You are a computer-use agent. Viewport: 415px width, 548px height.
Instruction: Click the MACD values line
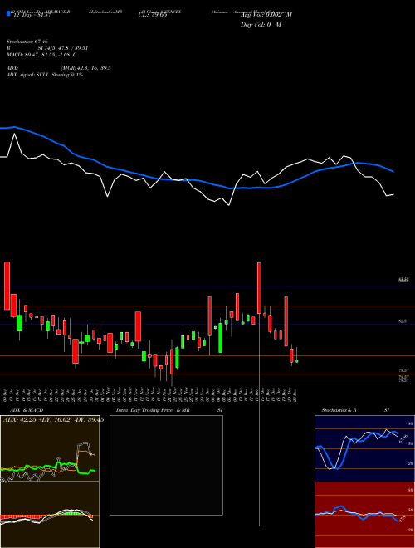tap(41, 55)
